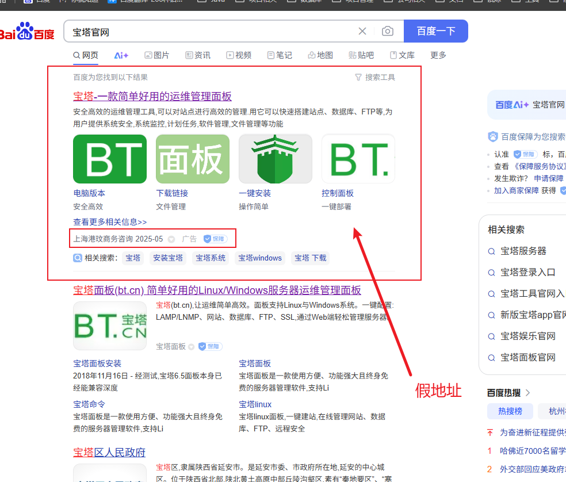The image size is (566, 482).
Task: Select the related search tag 宝塔windows
Action: point(260,258)
